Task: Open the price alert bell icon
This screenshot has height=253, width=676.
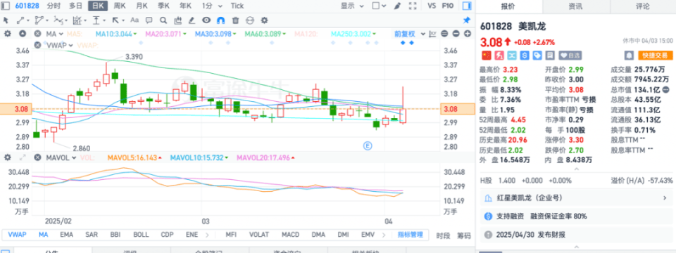Action: (x=630, y=55)
